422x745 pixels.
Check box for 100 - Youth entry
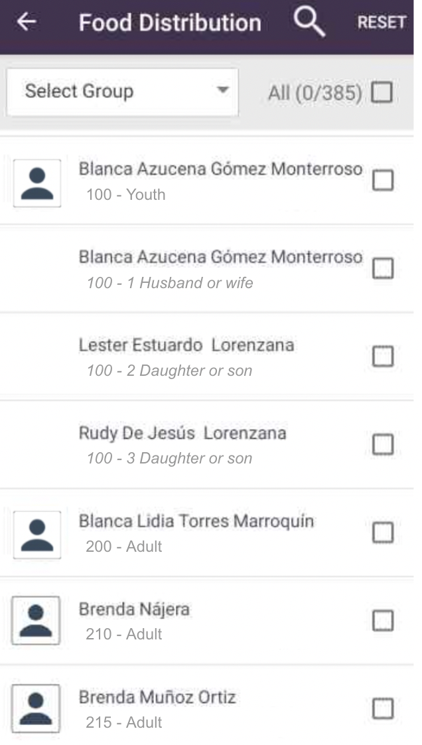pos(383,181)
